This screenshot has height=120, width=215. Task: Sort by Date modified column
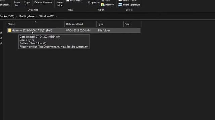point(81,24)
